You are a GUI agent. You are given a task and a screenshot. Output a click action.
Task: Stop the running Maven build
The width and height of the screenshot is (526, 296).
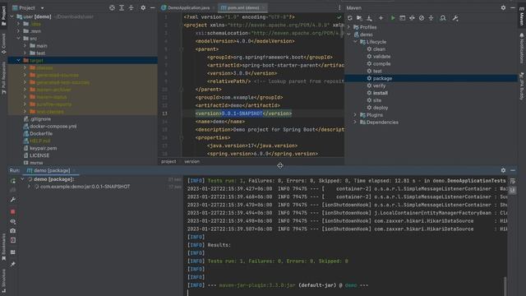[x=13, y=212]
